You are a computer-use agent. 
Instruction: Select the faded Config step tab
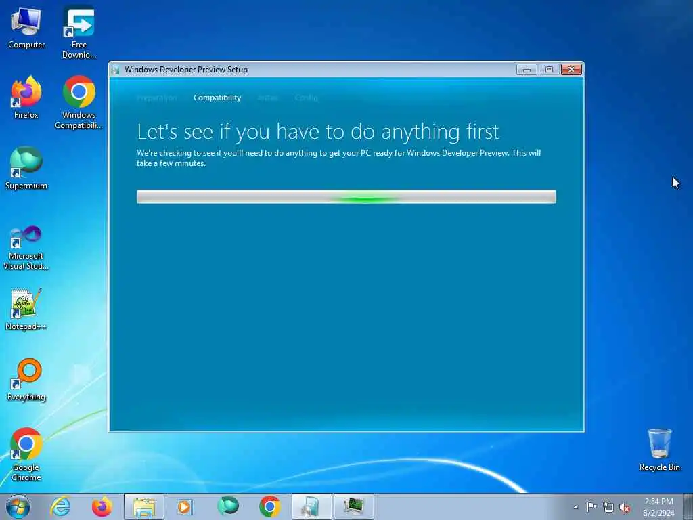tap(307, 97)
